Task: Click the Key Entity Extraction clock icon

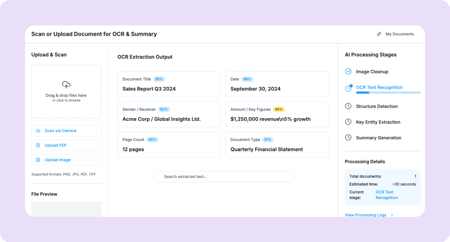Action: 348,122
